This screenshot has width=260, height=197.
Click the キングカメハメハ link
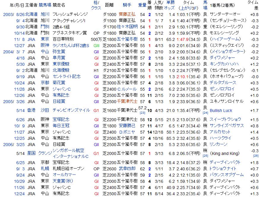(x=224, y=64)
